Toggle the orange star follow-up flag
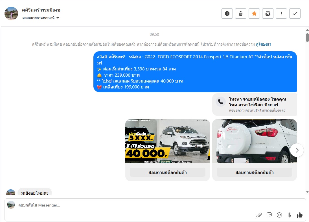This screenshot has height=222, width=309. 254,14
